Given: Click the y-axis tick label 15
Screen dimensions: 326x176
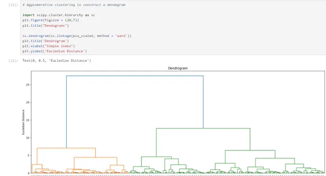Looking at the screenshot, I should coord(28,120).
